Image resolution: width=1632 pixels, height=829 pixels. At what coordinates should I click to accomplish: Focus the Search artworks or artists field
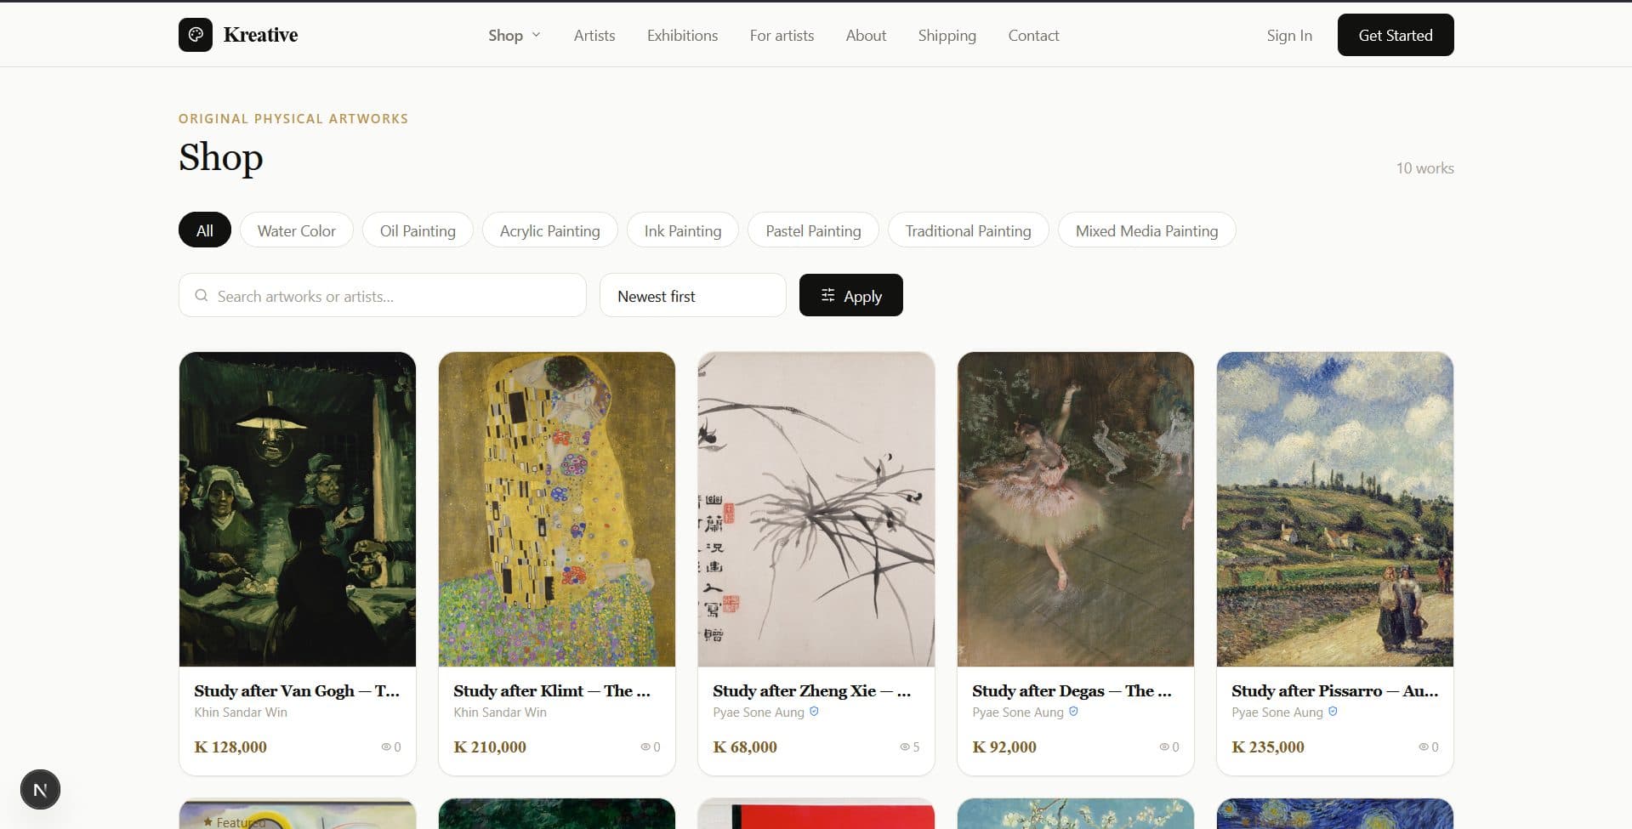(383, 295)
